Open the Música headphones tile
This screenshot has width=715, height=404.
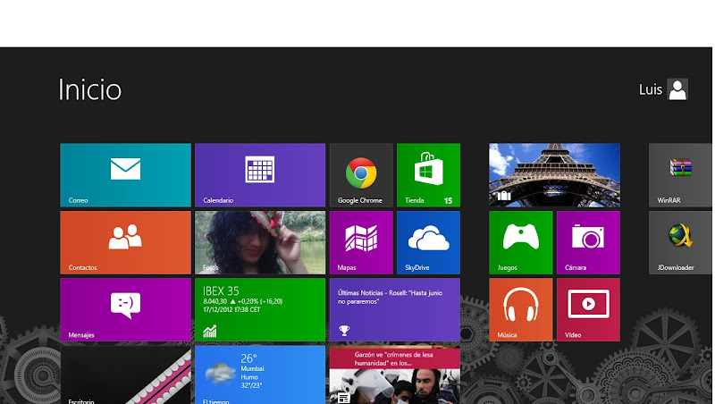[x=521, y=309]
